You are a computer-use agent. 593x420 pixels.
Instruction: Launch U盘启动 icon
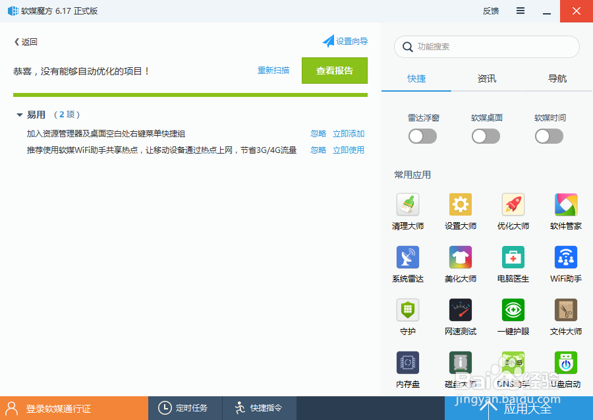tap(566, 363)
